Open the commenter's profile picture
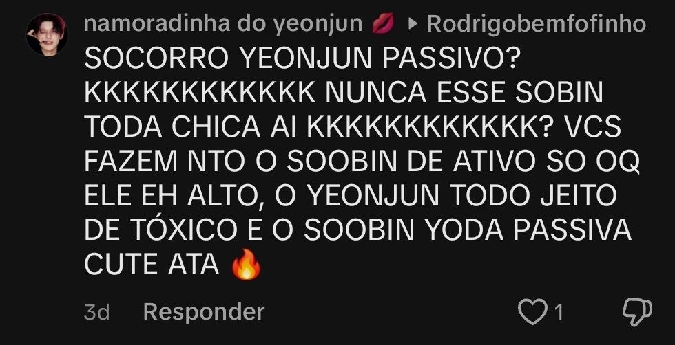The height and width of the screenshot is (345, 675). 47,35
